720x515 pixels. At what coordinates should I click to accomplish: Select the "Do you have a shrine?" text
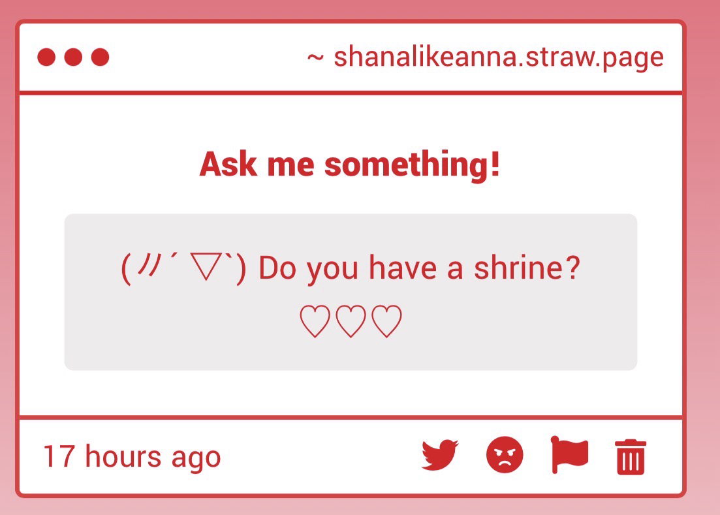click(x=419, y=268)
